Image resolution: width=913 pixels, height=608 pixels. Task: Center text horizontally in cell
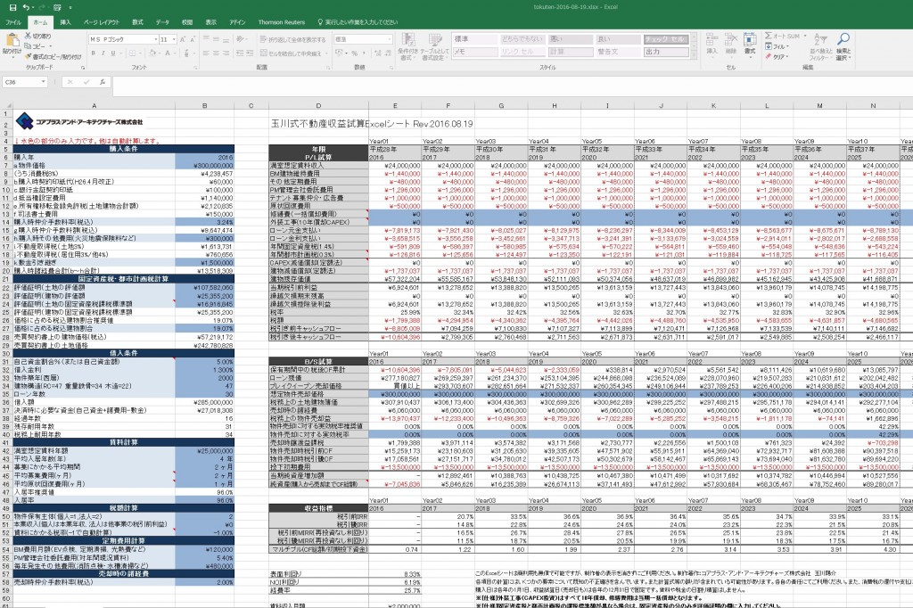(x=216, y=53)
